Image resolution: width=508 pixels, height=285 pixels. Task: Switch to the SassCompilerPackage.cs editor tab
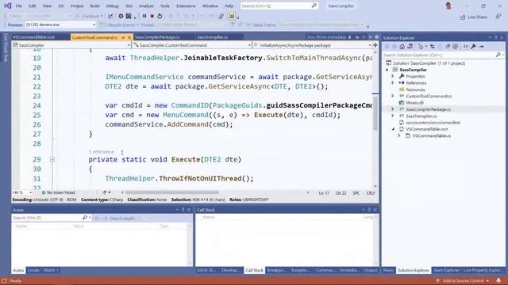pyautogui.click(x=157, y=37)
